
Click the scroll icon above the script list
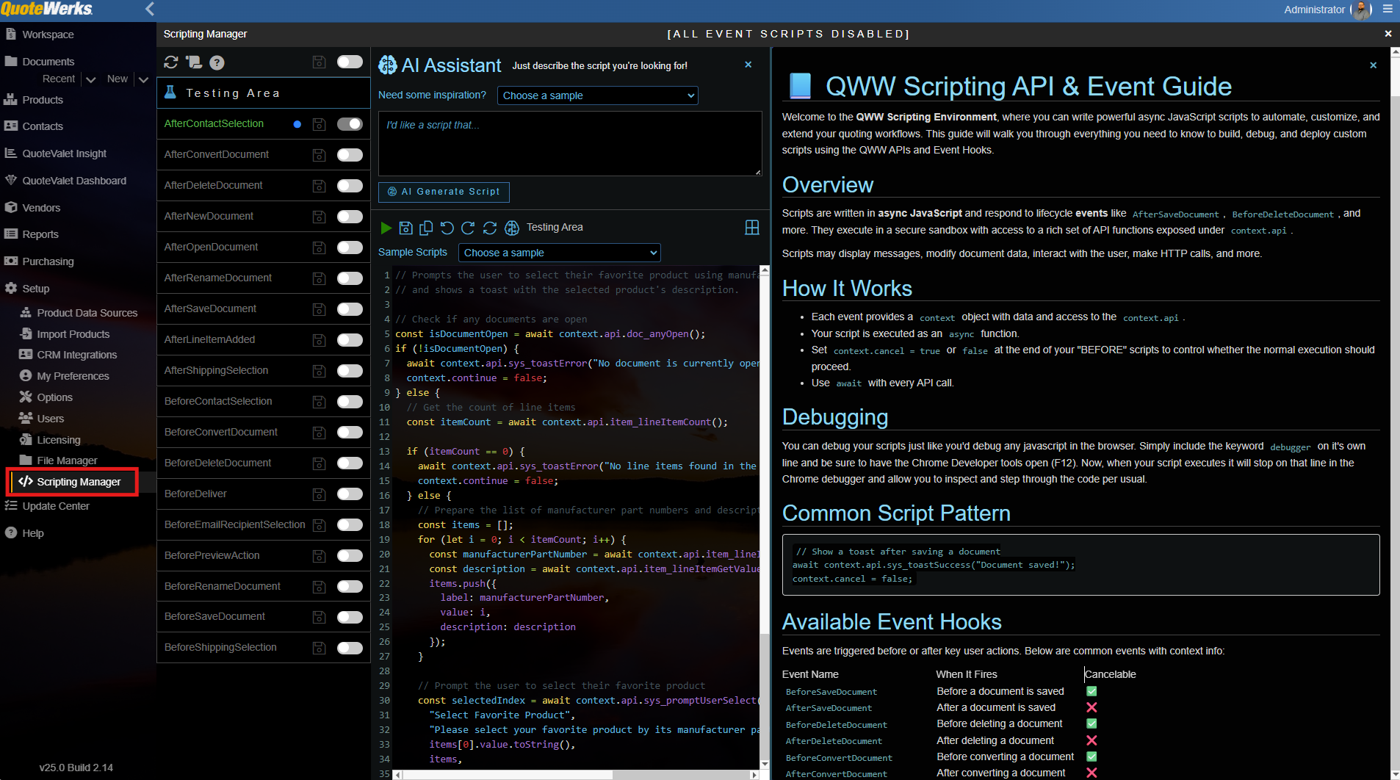(x=194, y=62)
